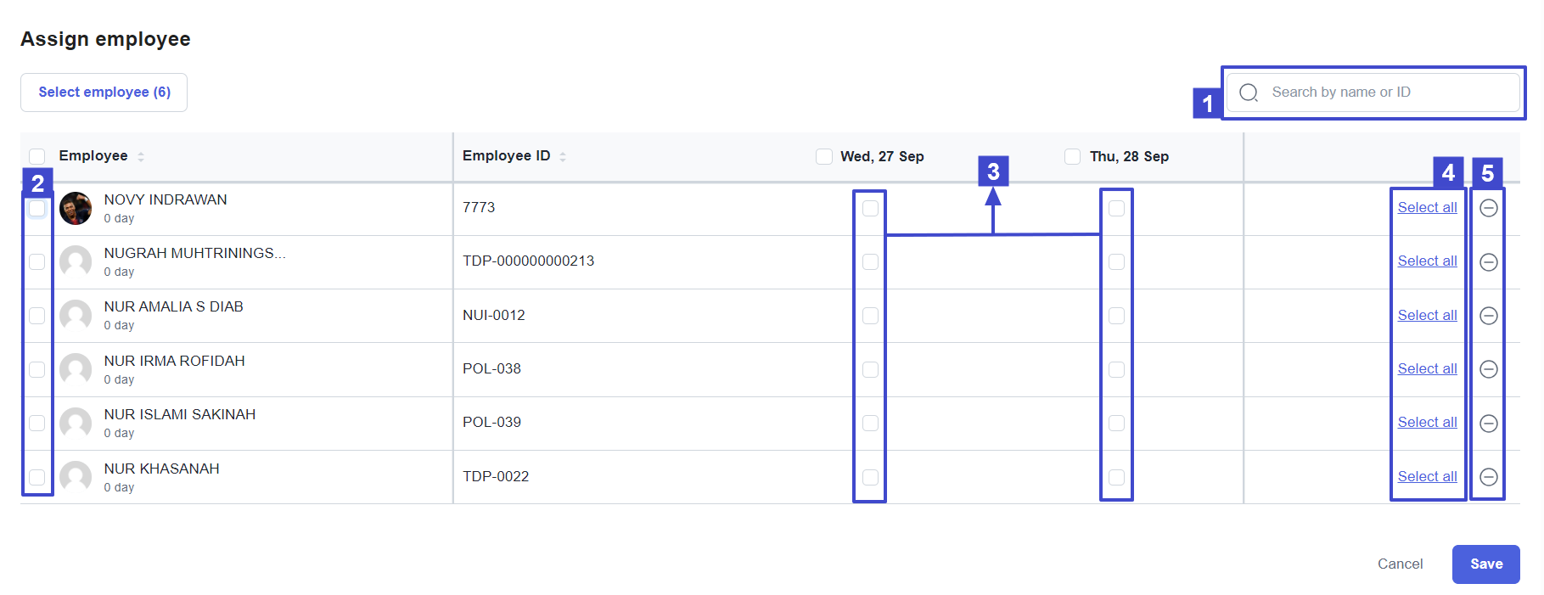The width and height of the screenshot is (1544, 595).
Task: Click Cancel to dismiss the dialog
Action: (x=1400, y=564)
